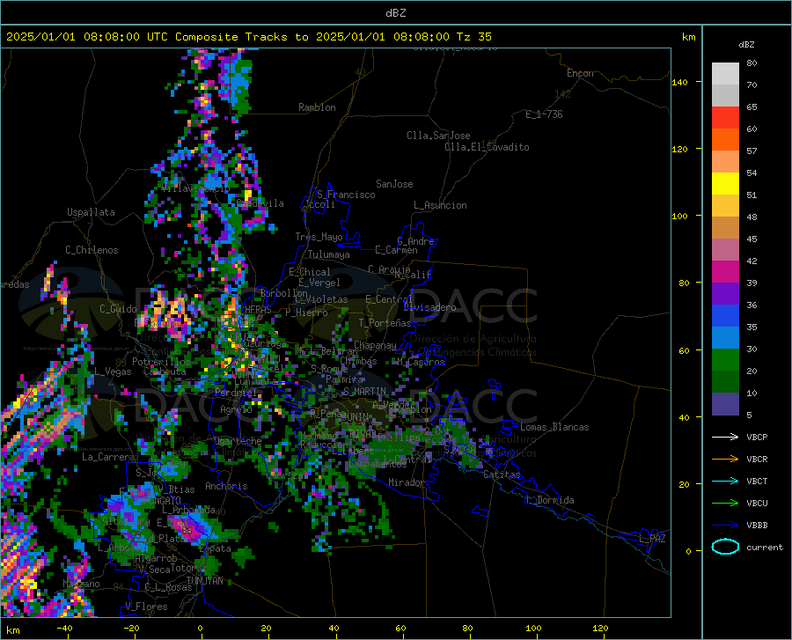Click the 'L_Dormida' location label
This screenshot has height=640, width=792.
coord(550,500)
